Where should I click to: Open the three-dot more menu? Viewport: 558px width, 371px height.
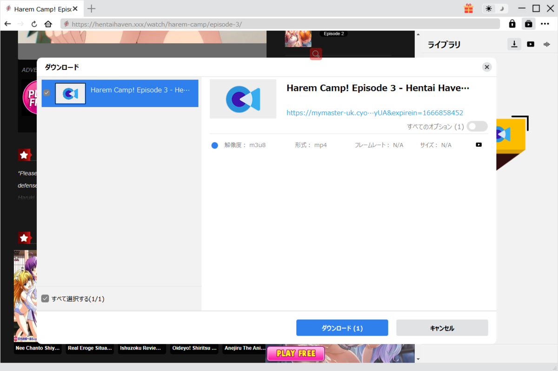[545, 24]
